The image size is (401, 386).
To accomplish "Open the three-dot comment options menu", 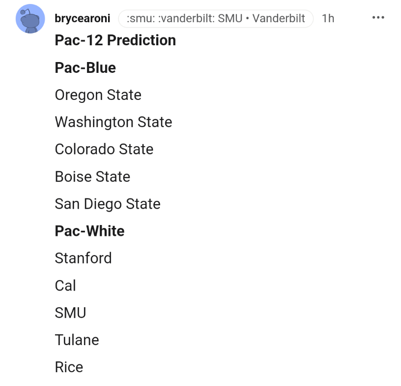I will [378, 18].
